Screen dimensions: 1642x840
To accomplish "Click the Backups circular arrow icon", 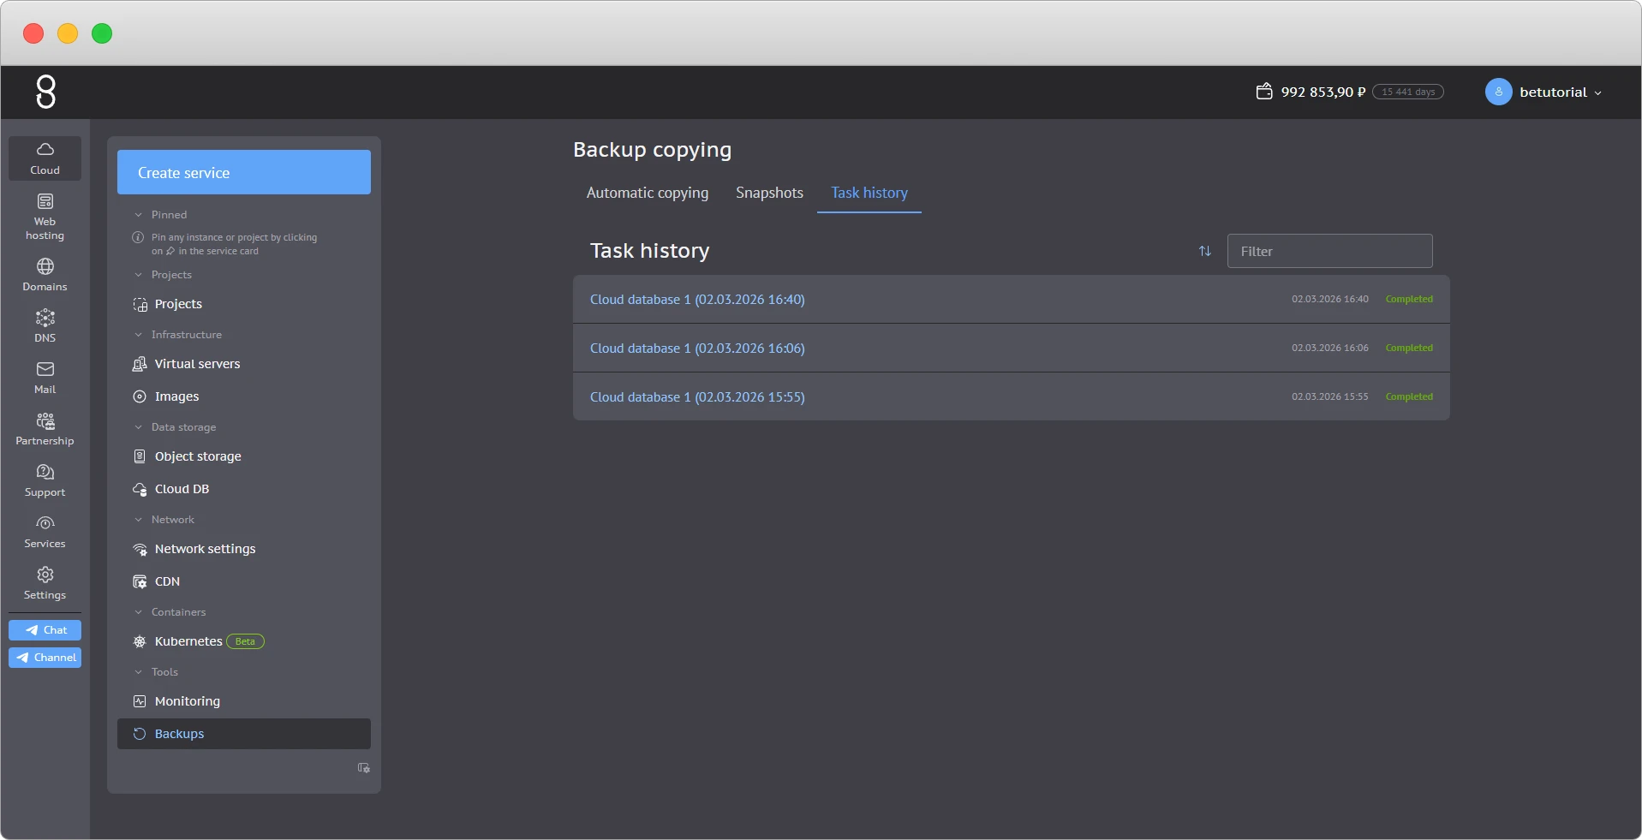I will coord(140,734).
